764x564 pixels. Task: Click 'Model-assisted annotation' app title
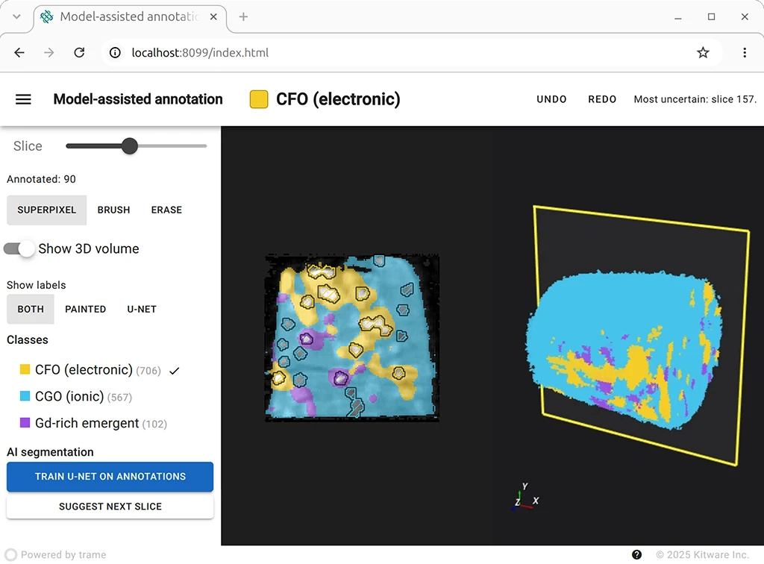pyautogui.click(x=138, y=99)
